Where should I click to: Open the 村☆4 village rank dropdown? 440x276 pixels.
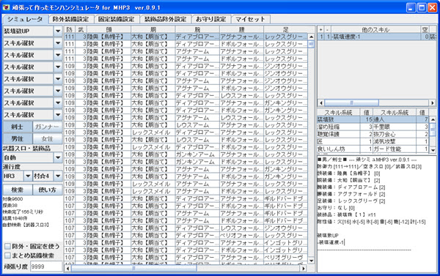coord(58,176)
